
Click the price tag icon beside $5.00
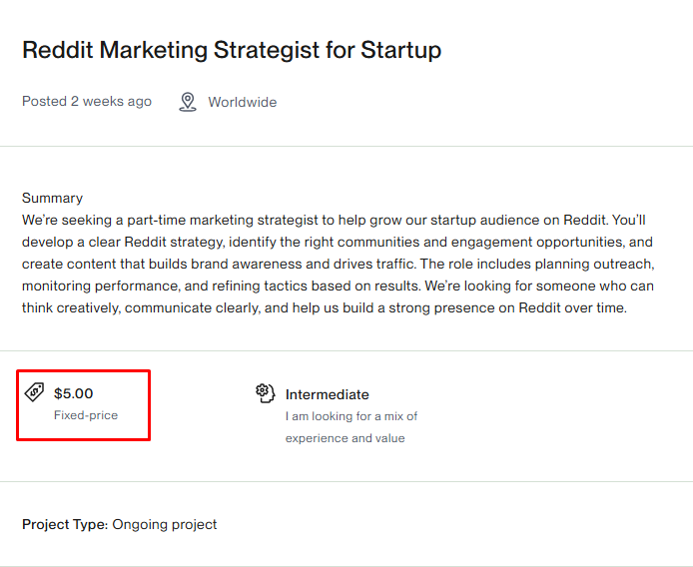[34, 392]
